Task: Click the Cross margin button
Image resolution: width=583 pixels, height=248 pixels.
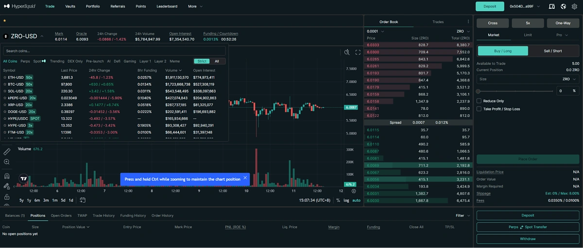Action: (493, 23)
